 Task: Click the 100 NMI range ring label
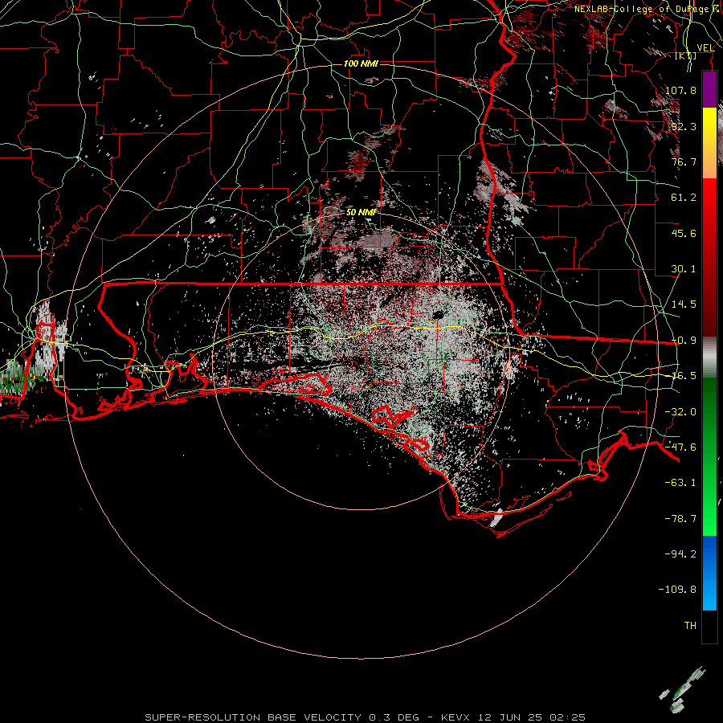coord(361,63)
